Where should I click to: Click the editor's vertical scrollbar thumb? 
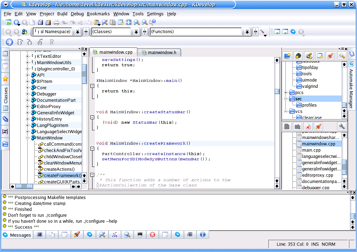pos(277,92)
